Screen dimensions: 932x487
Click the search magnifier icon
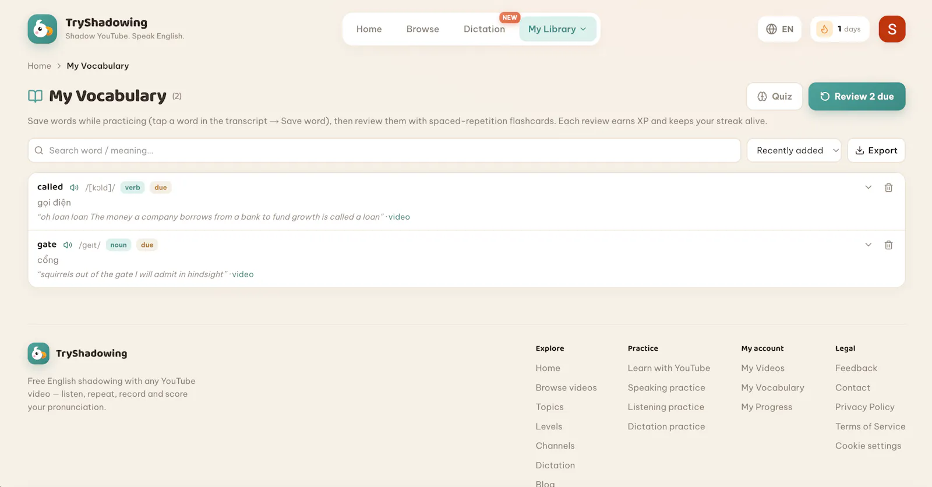tap(39, 150)
